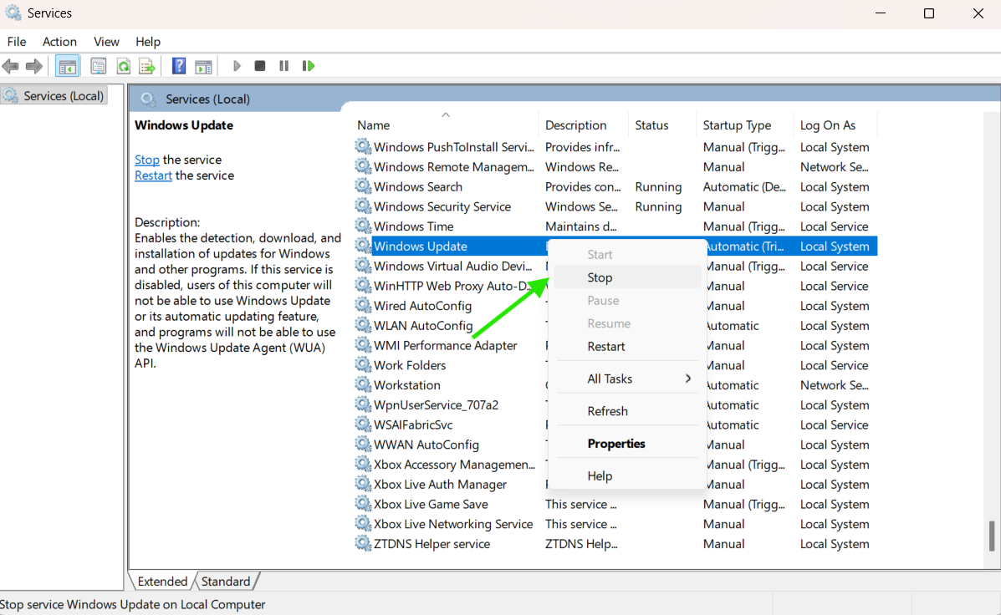Choose Stop in the context menu
Image resolution: width=1001 pixels, height=615 pixels.
[x=627, y=277]
